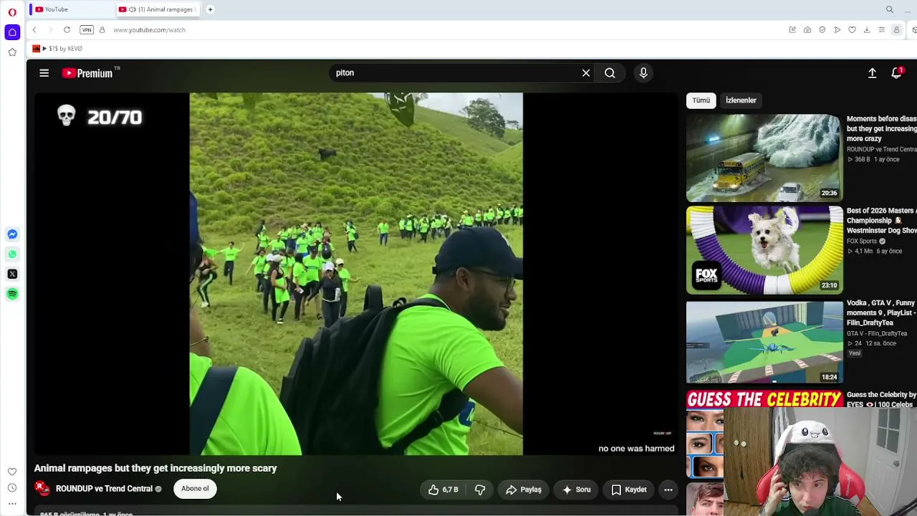Go to YouTube Premium home logo
This screenshot has width=917, height=516.
point(87,73)
